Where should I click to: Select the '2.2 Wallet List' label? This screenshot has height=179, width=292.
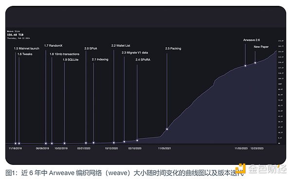[x=121, y=46]
